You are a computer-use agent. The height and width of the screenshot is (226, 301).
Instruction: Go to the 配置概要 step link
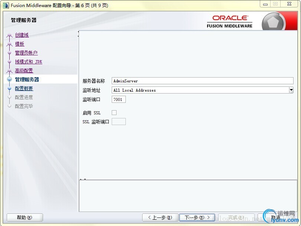tap(24, 88)
